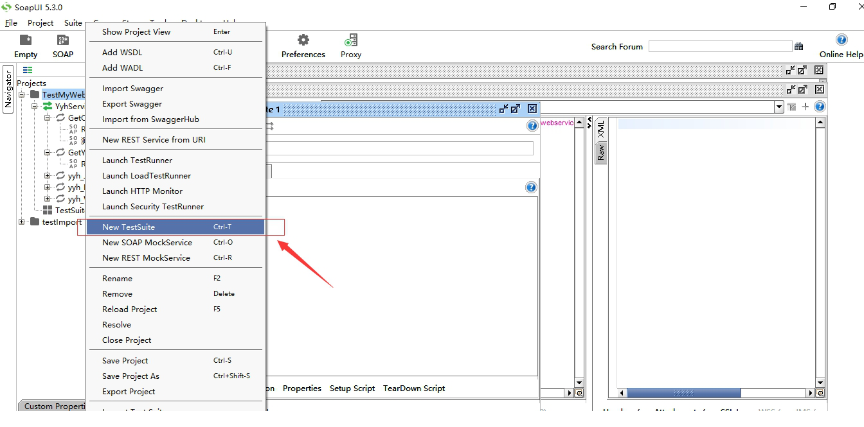Click the Proxy toolbar icon
Viewport: 864px width, 427px height.
click(x=351, y=40)
